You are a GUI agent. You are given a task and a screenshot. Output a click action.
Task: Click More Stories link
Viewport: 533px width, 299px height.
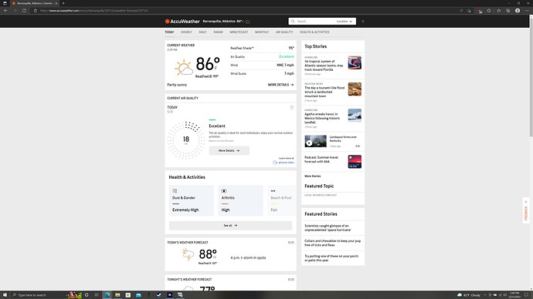312,176
